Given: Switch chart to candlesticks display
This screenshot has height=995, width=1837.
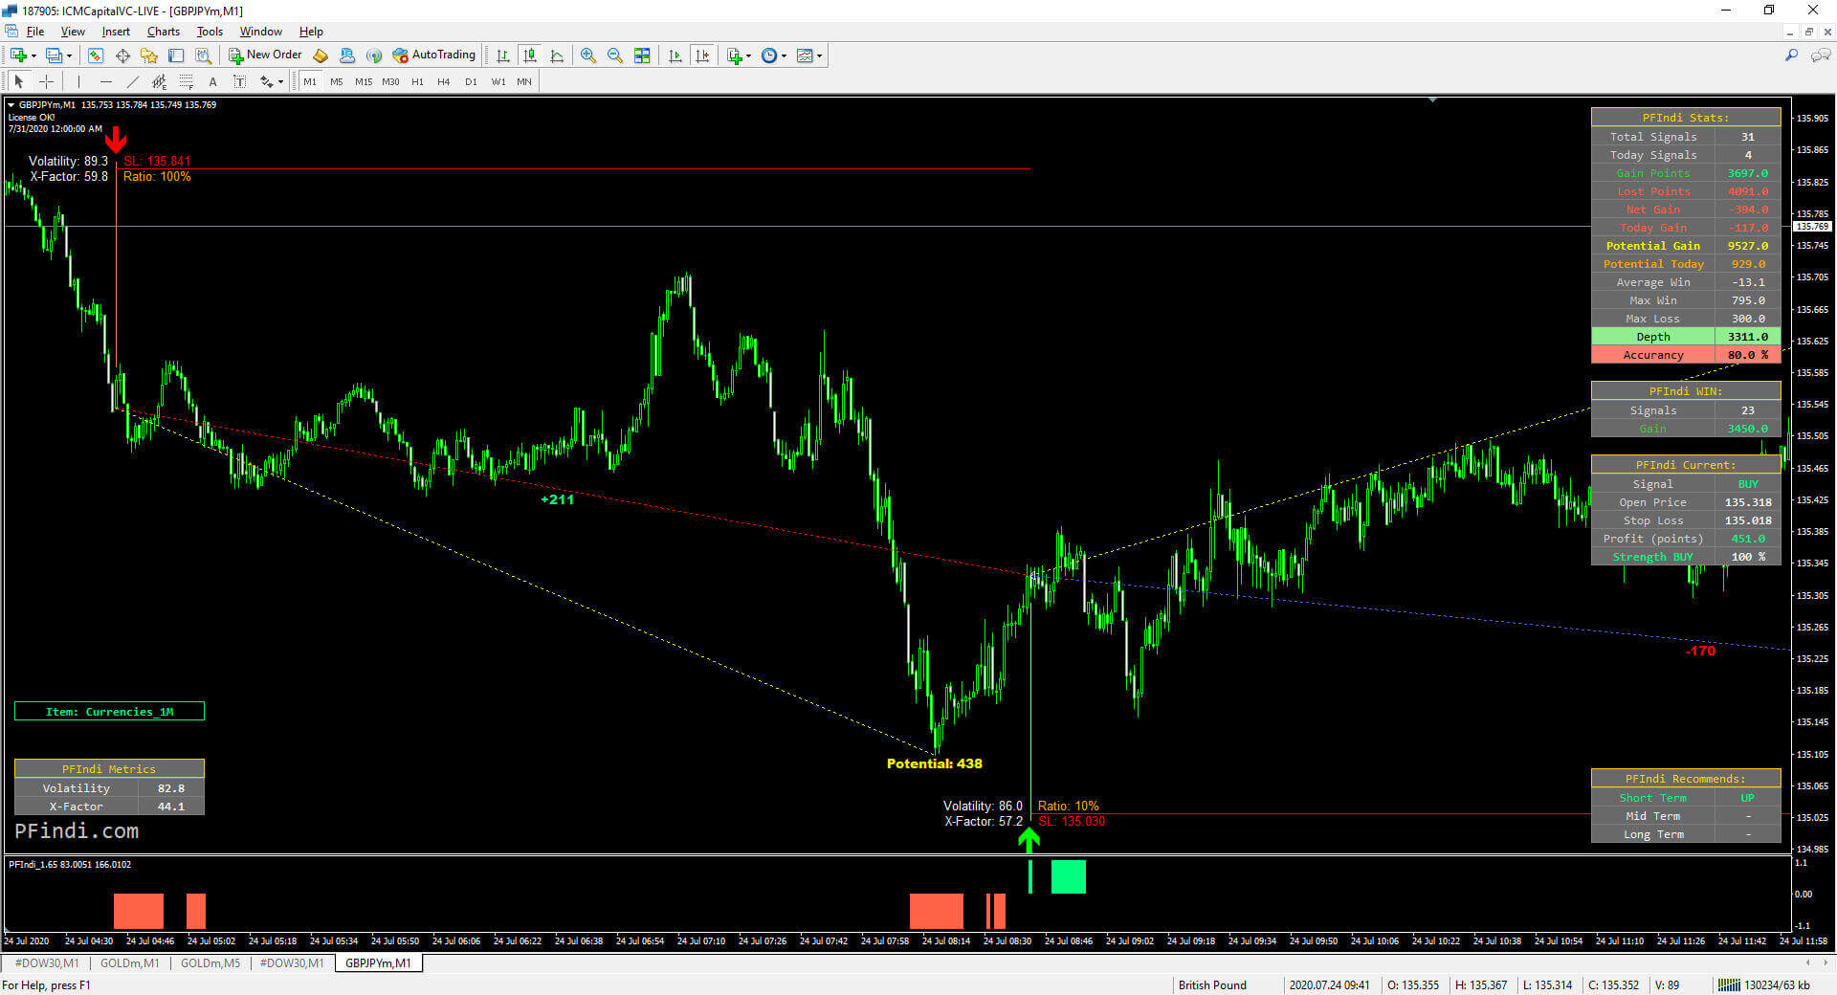Looking at the screenshot, I should [529, 56].
